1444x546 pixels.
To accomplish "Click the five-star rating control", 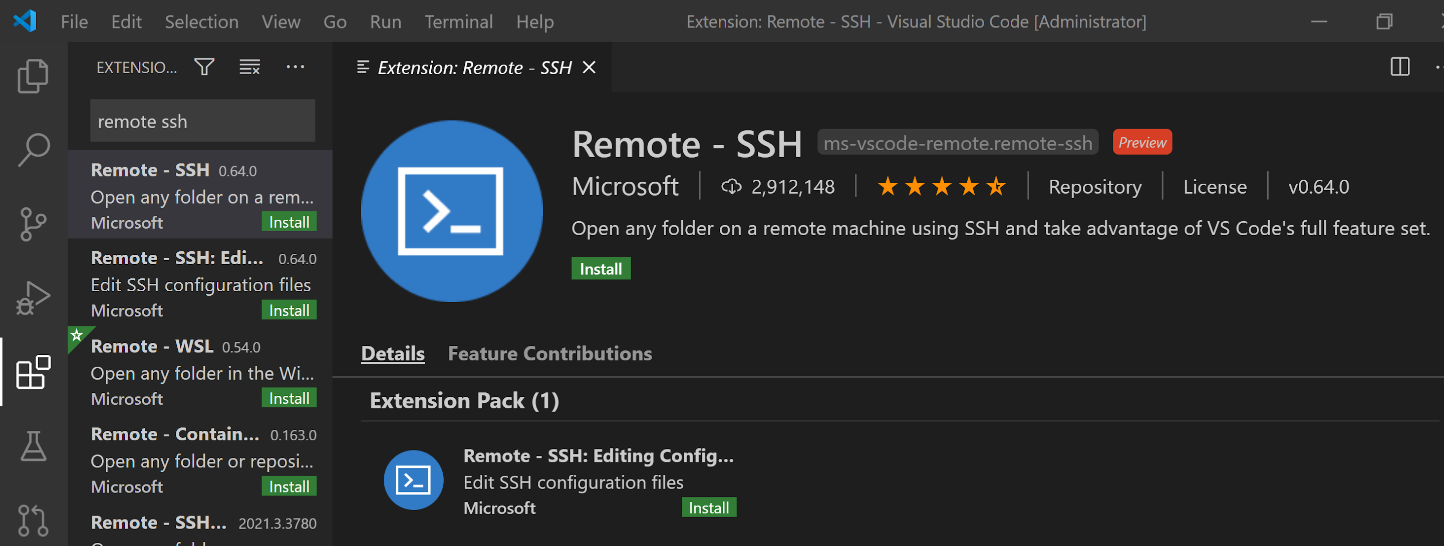I will click(x=941, y=187).
